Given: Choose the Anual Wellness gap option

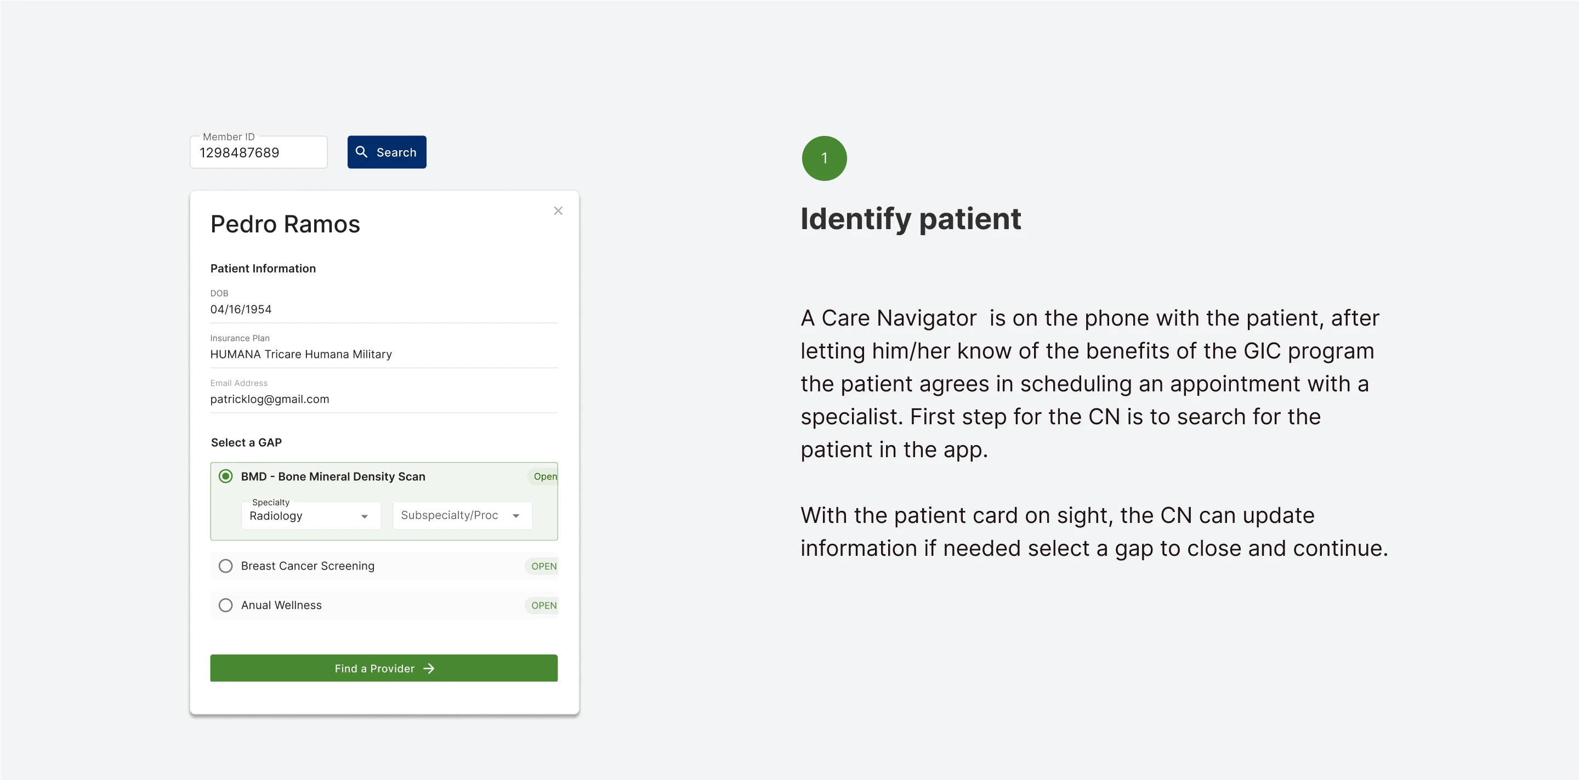Looking at the screenshot, I should tap(225, 605).
